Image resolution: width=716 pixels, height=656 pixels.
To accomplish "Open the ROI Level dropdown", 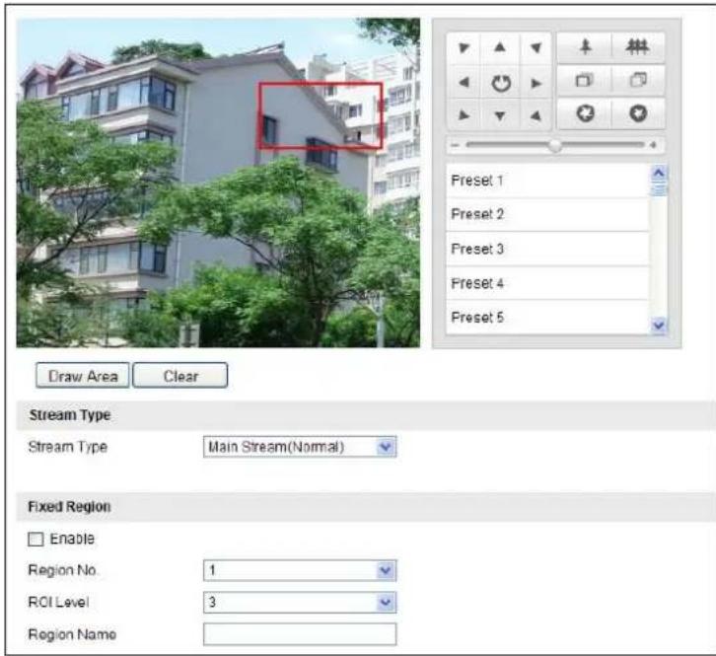I will click(300, 603).
